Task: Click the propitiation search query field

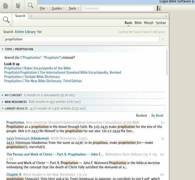Action: click(x=81, y=39)
